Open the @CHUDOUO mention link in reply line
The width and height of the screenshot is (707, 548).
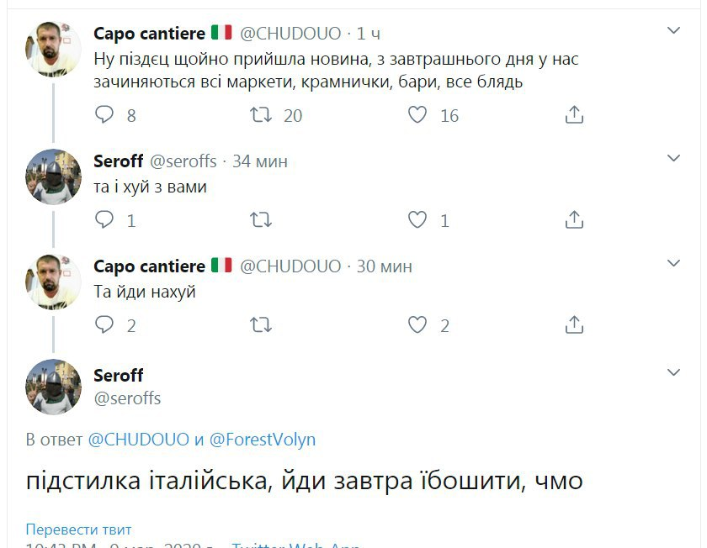point(138,440)
